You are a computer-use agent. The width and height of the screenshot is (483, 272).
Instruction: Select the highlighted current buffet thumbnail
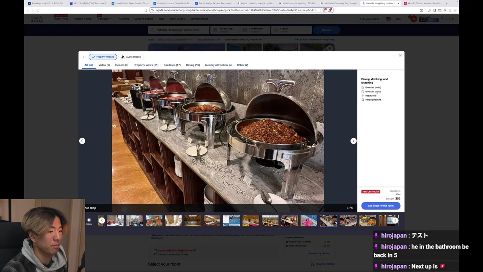coord(328,221)
